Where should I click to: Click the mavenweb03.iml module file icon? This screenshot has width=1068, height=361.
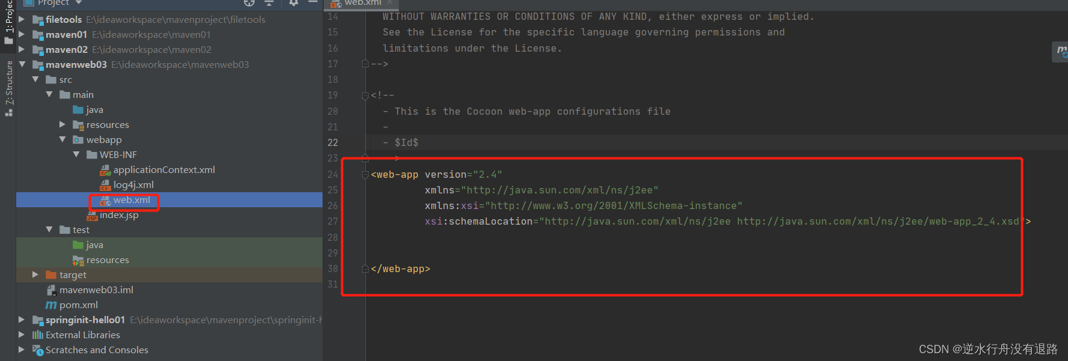point(52,290)
